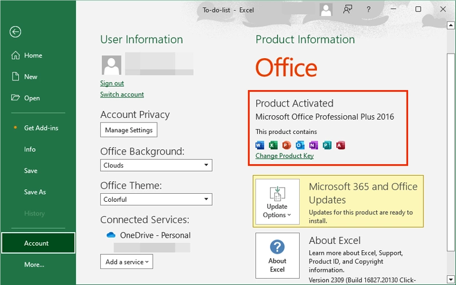
Task: Click the Excel app icon in product contents
Action: point(273,145)
